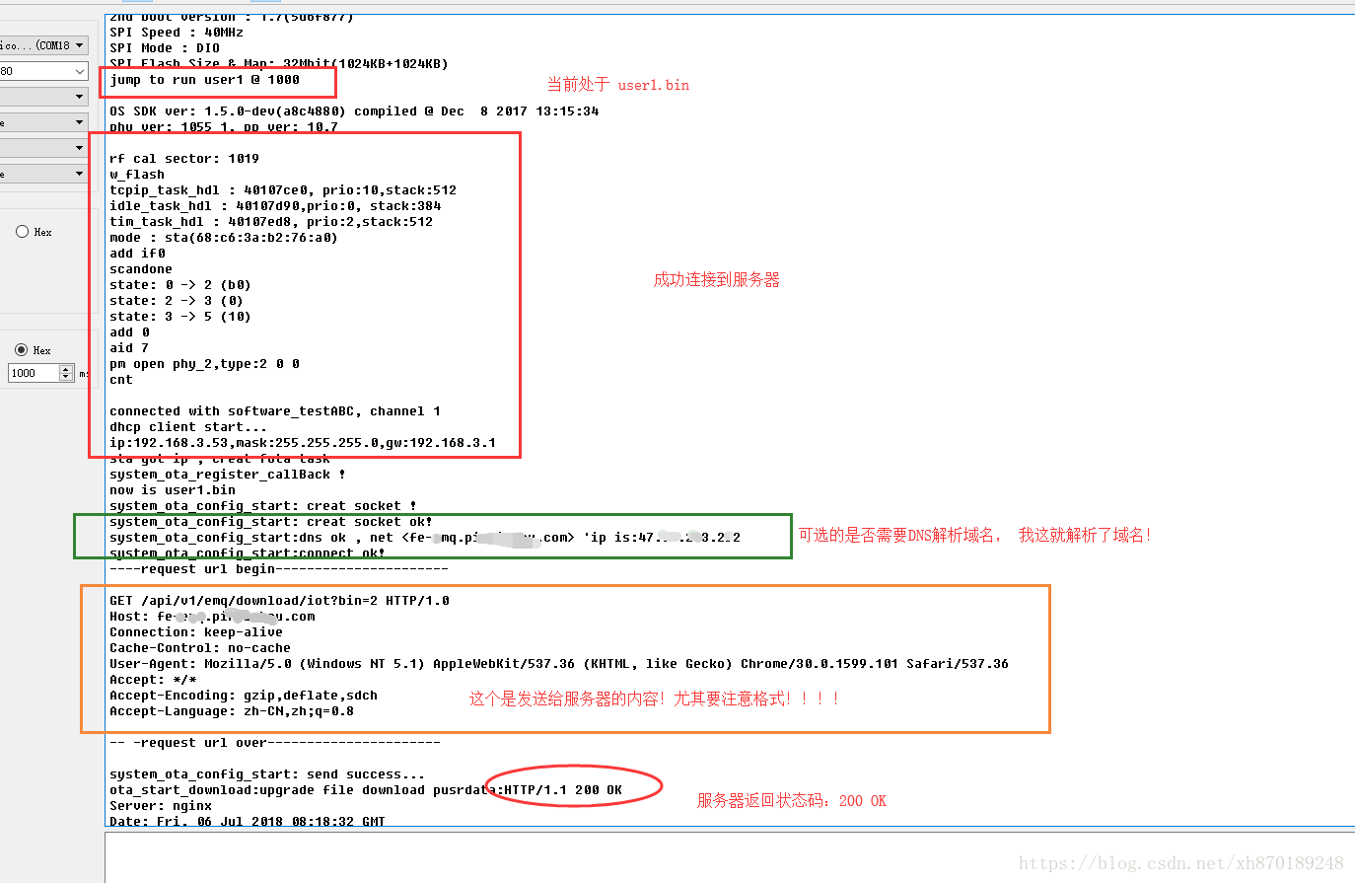Click the 'User-Agent: Mozilla/5.0' header line
Viewport: 1355px width, 883px height.
(x=559, y=664)
